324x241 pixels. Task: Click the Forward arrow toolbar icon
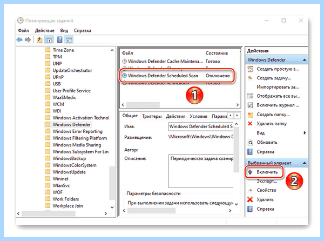(28, 39)
